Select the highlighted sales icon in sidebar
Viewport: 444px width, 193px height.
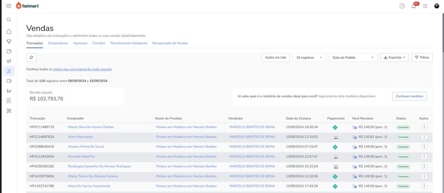point(9,71)
